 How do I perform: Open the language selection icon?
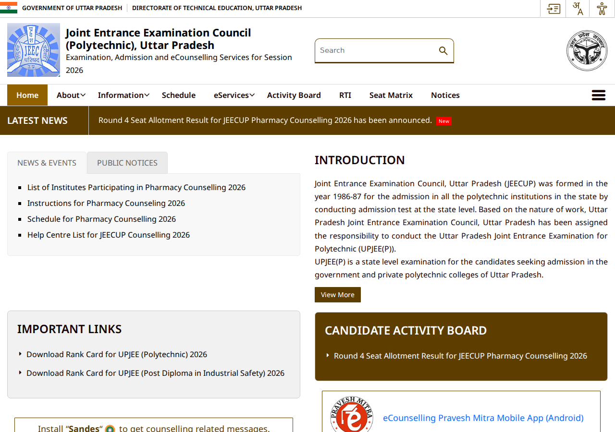tap(578, 9)
